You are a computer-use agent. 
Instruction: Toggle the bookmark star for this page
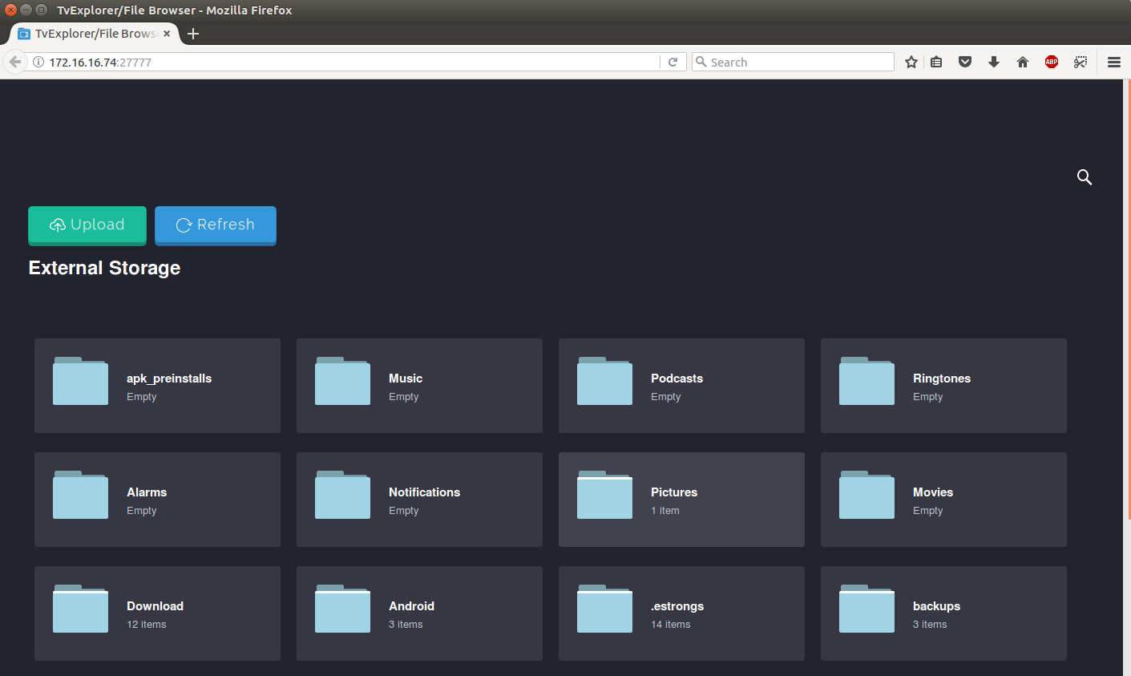[x=911, y=61]
